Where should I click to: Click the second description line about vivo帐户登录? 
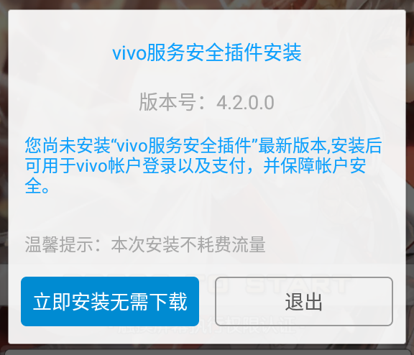click(195, 166)
